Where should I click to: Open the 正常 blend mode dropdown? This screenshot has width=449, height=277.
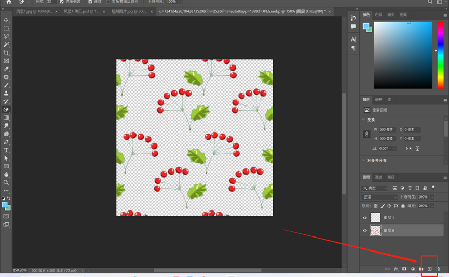pyautogui.click(x=379, y=197)
